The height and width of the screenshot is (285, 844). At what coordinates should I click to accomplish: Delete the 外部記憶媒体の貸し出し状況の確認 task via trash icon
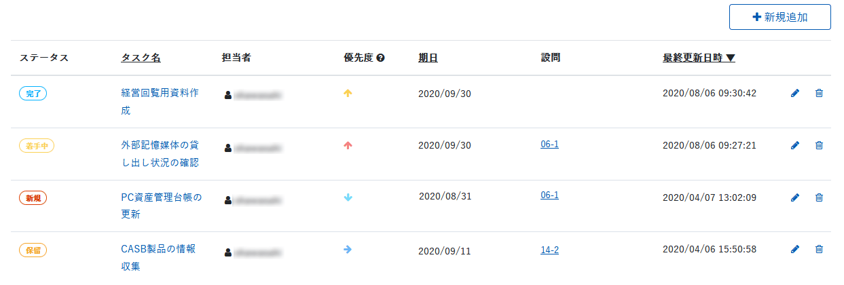pos(819,145)
